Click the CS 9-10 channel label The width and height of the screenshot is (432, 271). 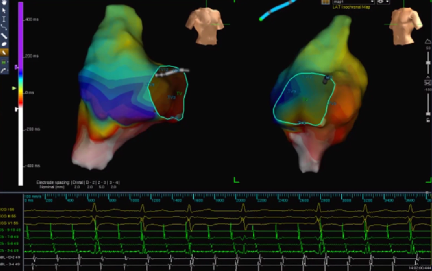10,230
